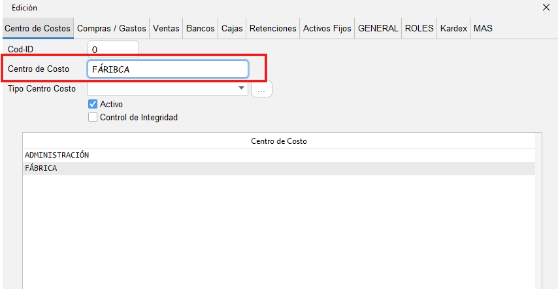This screenshot has width=558, height=289.
Task: Open the Ventas tab
Action: 166,29
